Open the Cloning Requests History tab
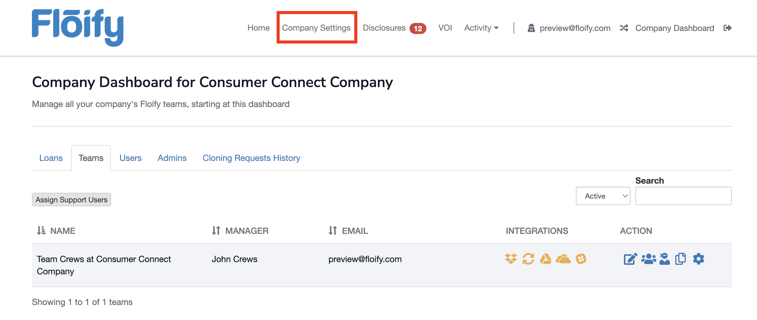Viewport: 757px width, 320px height. pyautogui.click(x=251, y=158)
